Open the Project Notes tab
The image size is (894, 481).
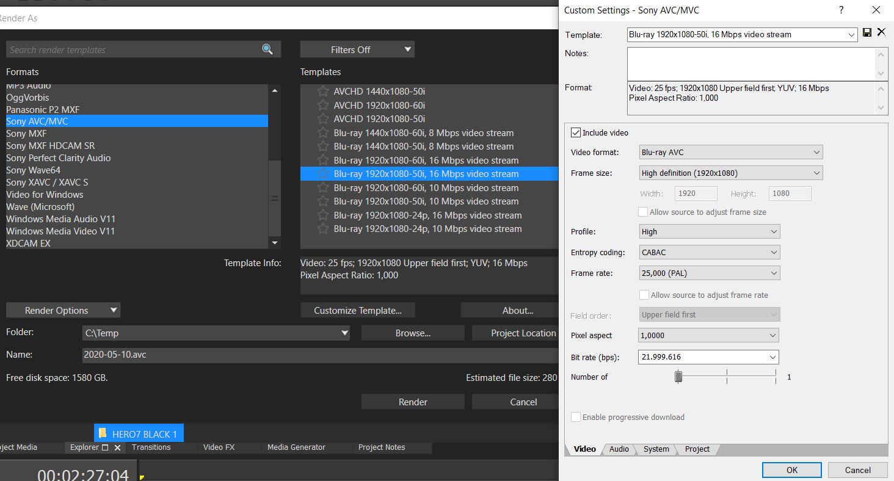(382, 447)
